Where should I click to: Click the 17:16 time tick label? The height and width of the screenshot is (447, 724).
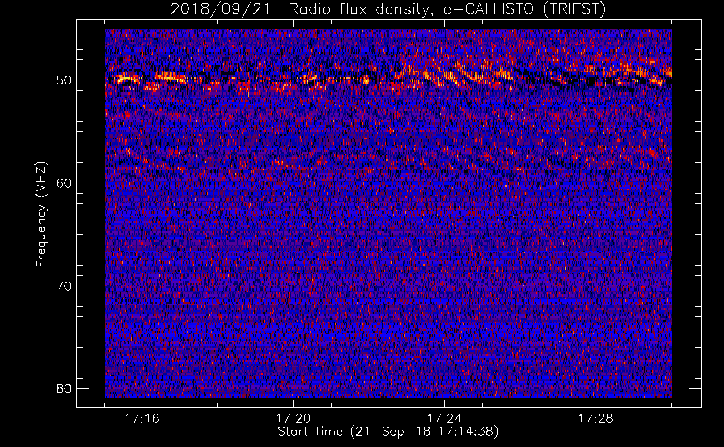click(x=142, y=419)
